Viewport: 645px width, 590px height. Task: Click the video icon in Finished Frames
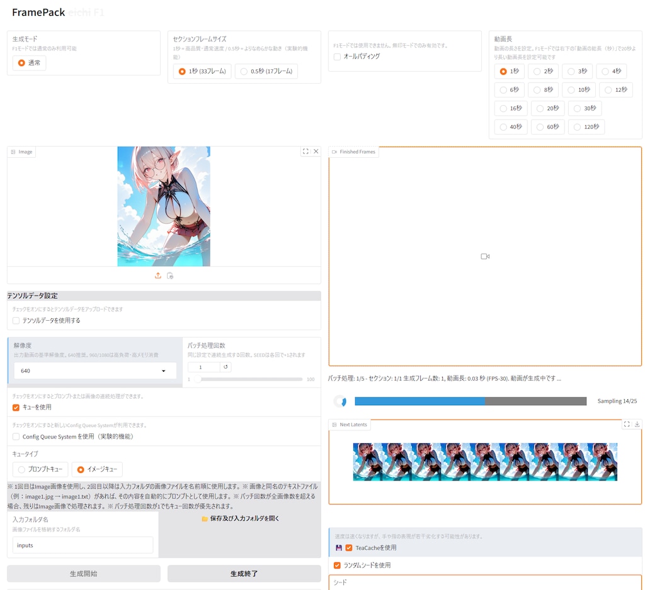(x=485, y=257)
